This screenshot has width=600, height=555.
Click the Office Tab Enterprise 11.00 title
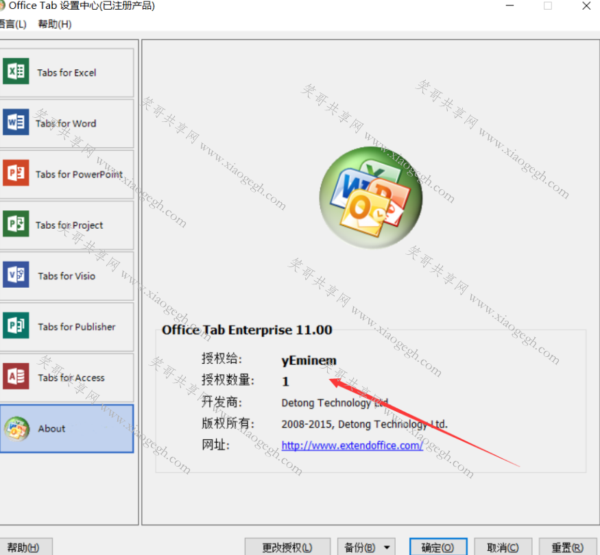247,330
